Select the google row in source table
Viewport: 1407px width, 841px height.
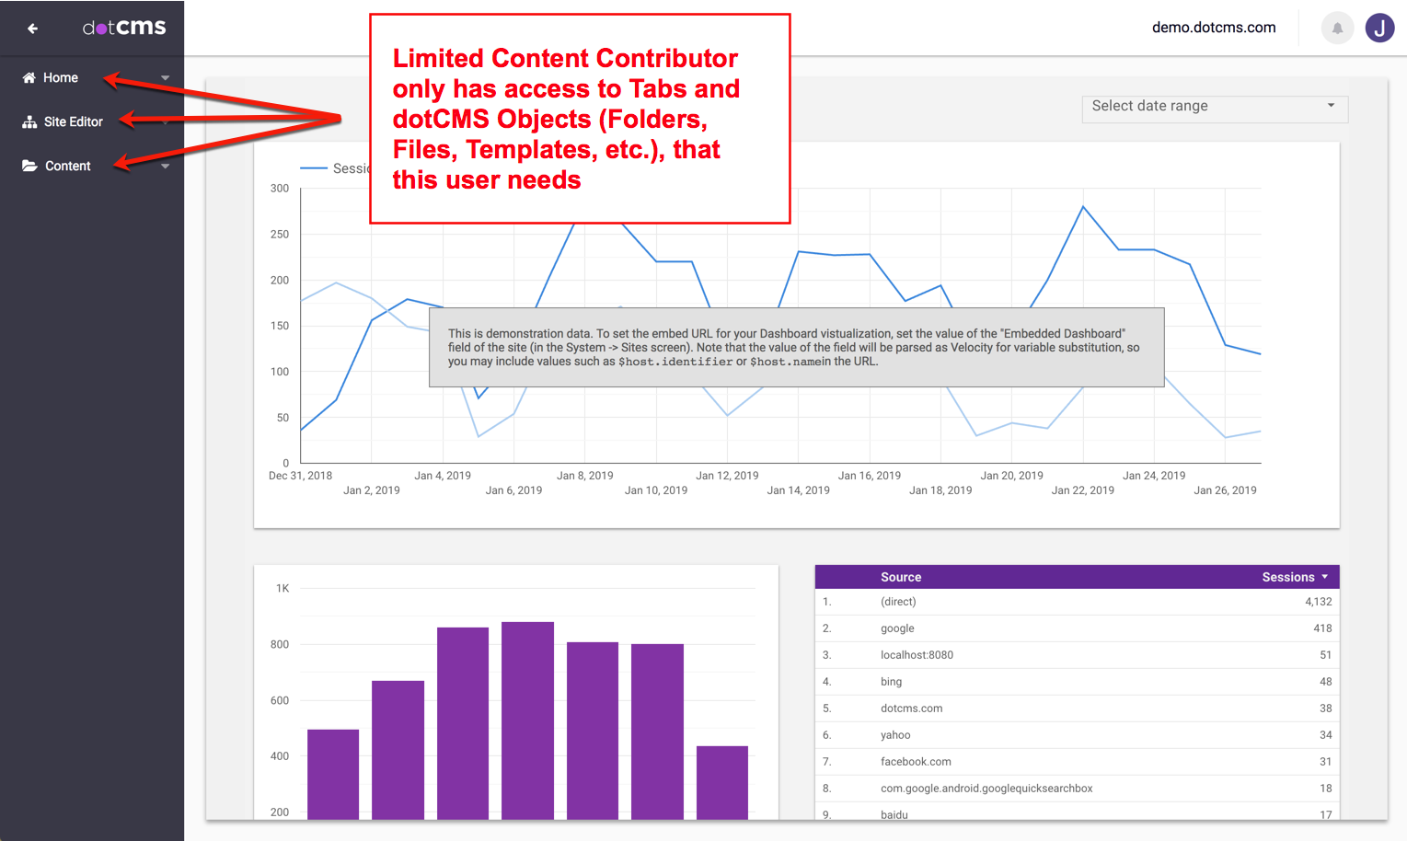click(897, 628)
